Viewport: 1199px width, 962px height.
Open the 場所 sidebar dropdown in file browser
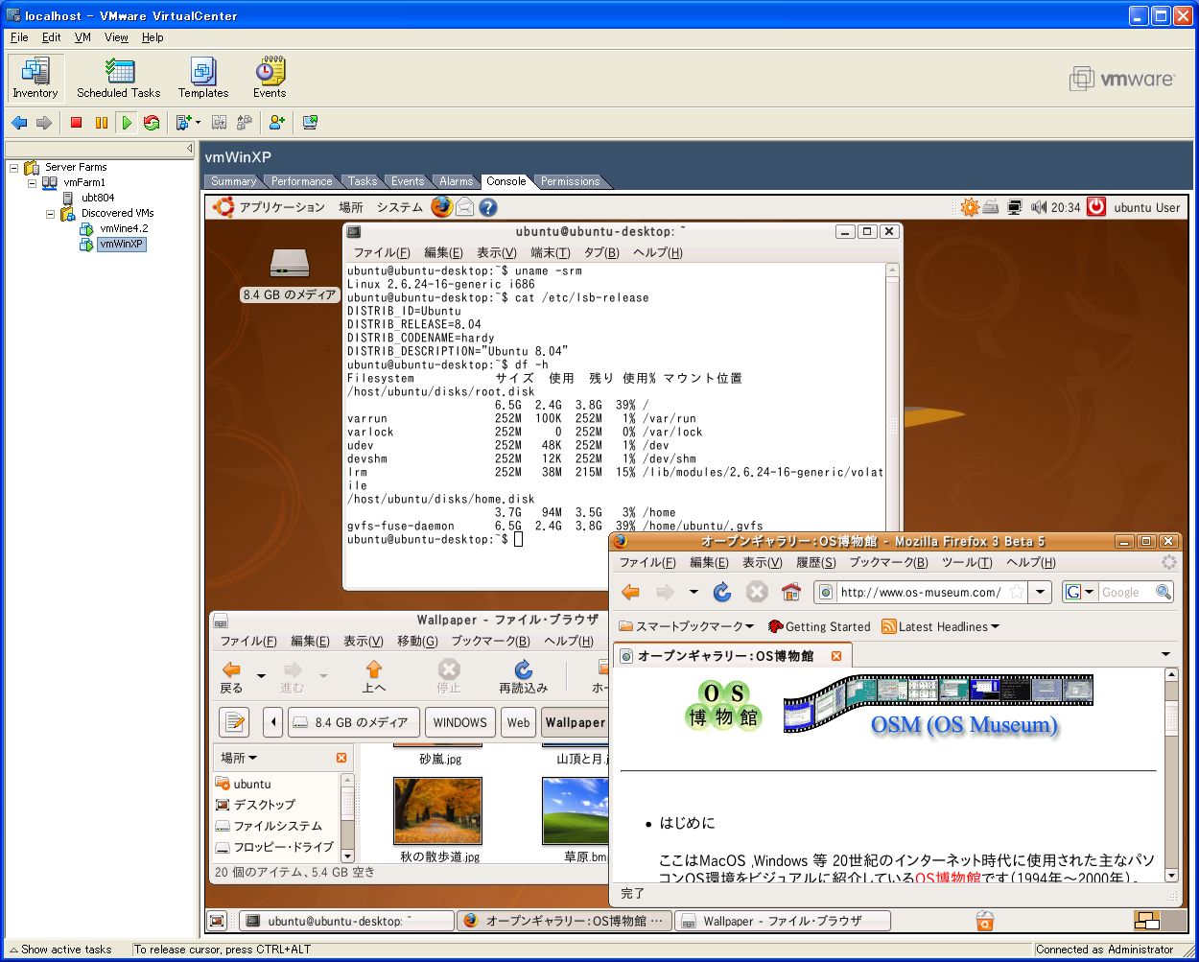tap(239, 758)
